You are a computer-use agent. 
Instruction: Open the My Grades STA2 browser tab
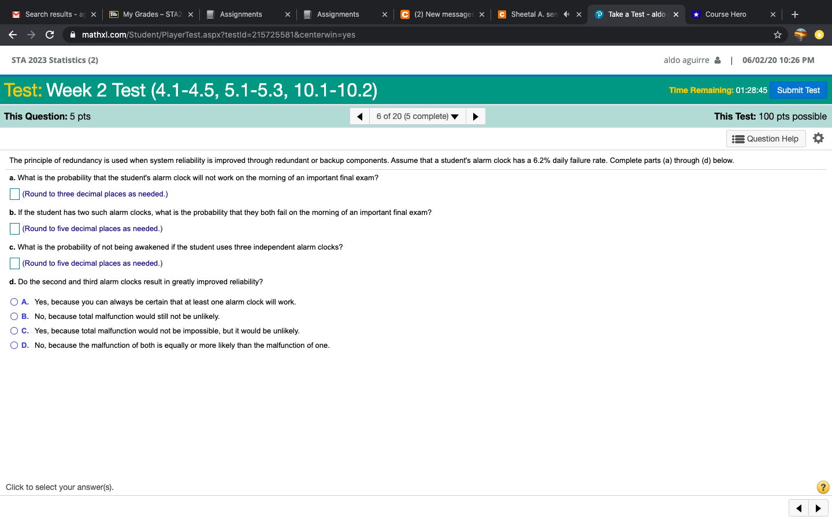[147, 14]
